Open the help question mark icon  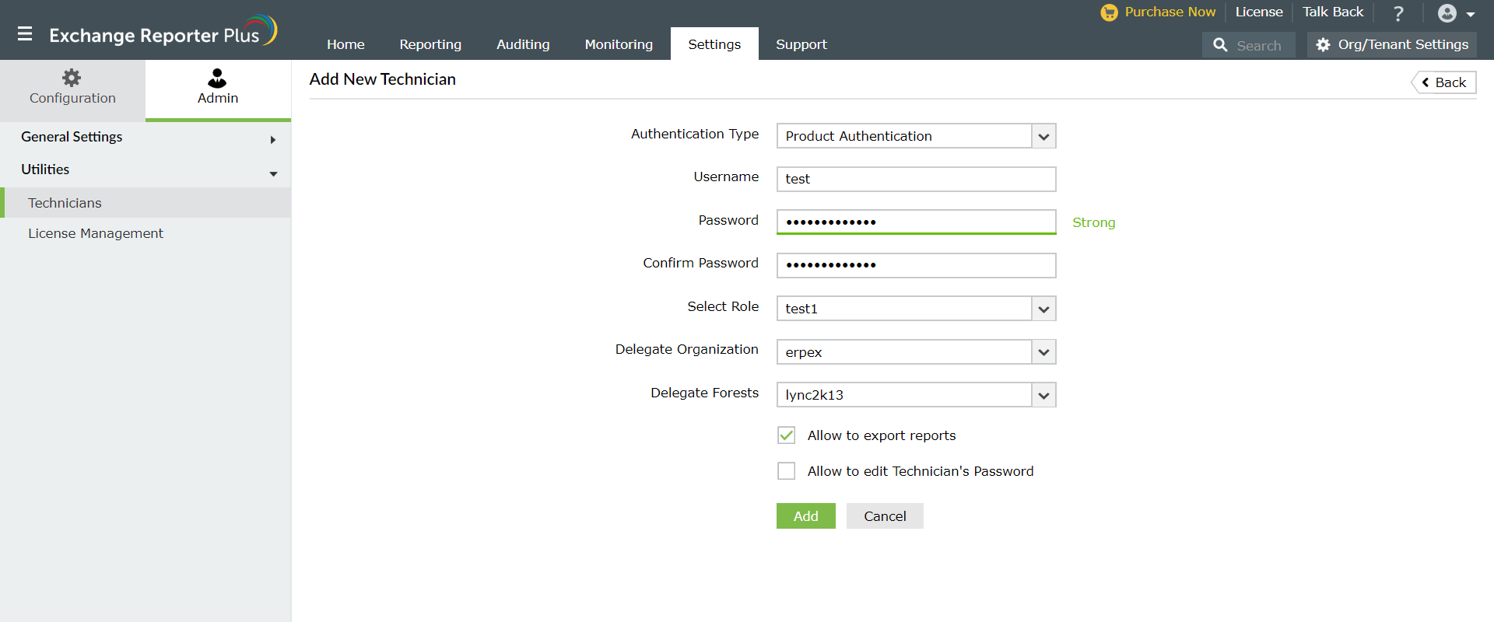coord(1398,13)
